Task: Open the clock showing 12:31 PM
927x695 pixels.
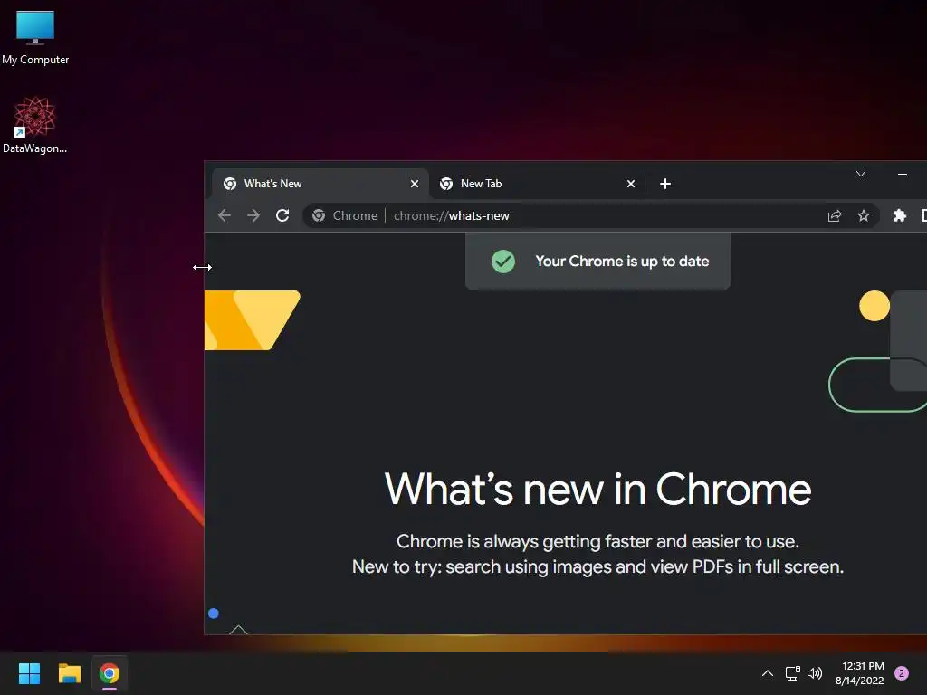Action: [860, 673]
